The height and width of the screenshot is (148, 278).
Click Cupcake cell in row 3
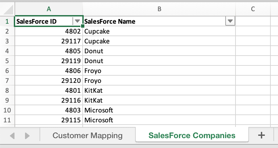coord(159,41)
